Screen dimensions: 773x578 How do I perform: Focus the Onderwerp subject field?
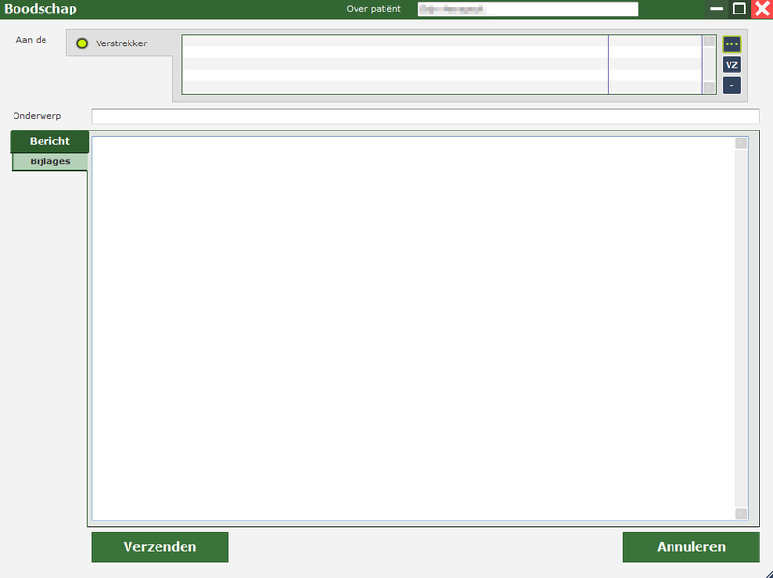pos(425,116)
